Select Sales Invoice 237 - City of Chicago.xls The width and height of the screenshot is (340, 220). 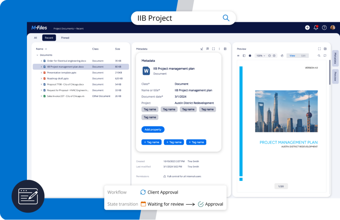pyautogui.click(x=65, y=96)
